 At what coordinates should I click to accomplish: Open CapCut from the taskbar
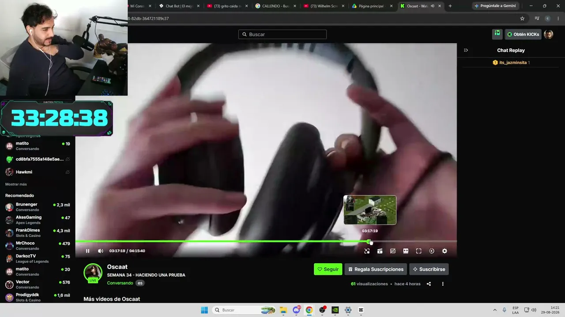pyautogui.click(x=361, y=310)
